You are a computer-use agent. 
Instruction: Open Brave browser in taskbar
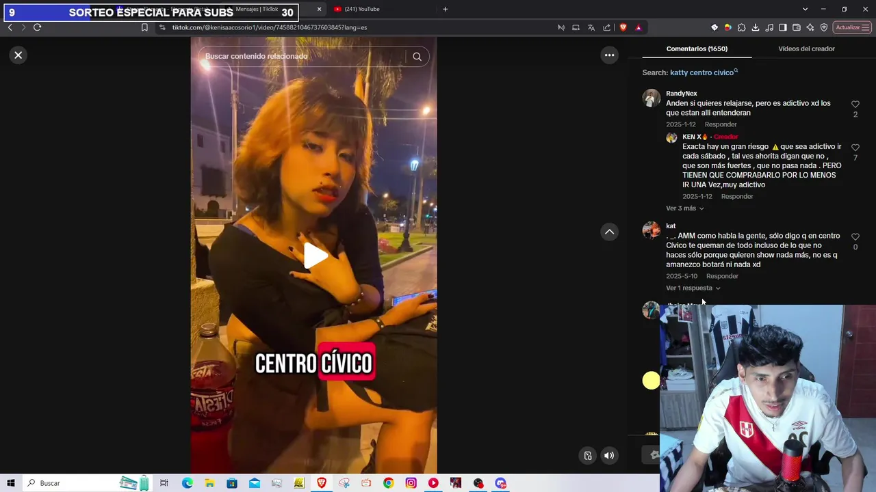pyautogui.click(x=322, y=483)
